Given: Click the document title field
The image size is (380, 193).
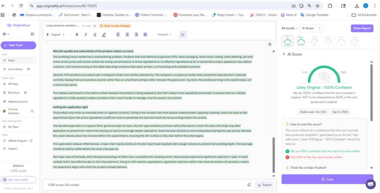Looking at the screenshot, I should pyautogui.click(x=62, y=26).
